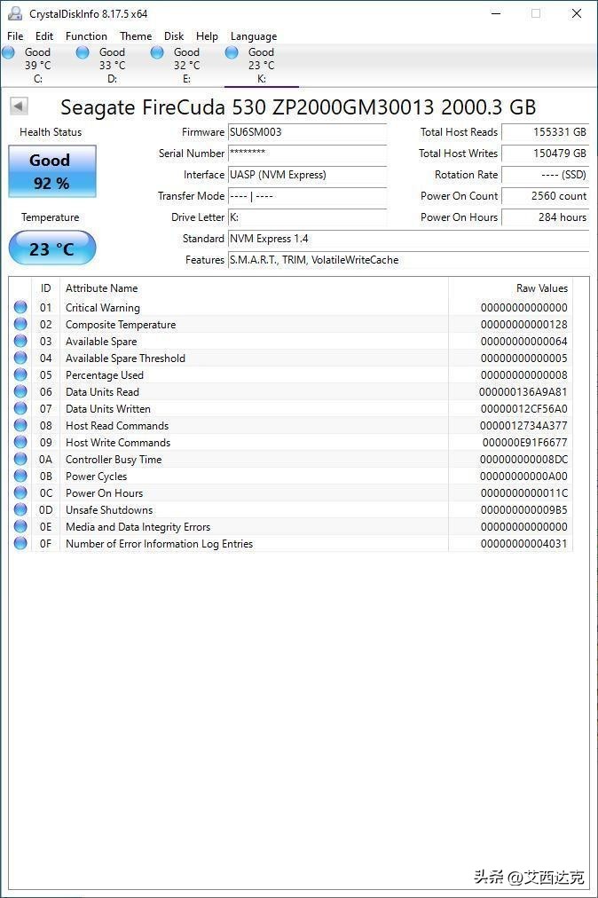Open the Edit menu
The image size is (598, 898).
[44, 35]
